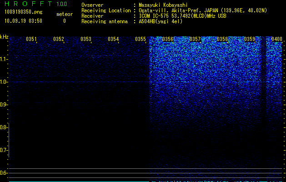The image size is (286, 182).
Task: Click the Ovserver label
Action: (x=92, y=5)
